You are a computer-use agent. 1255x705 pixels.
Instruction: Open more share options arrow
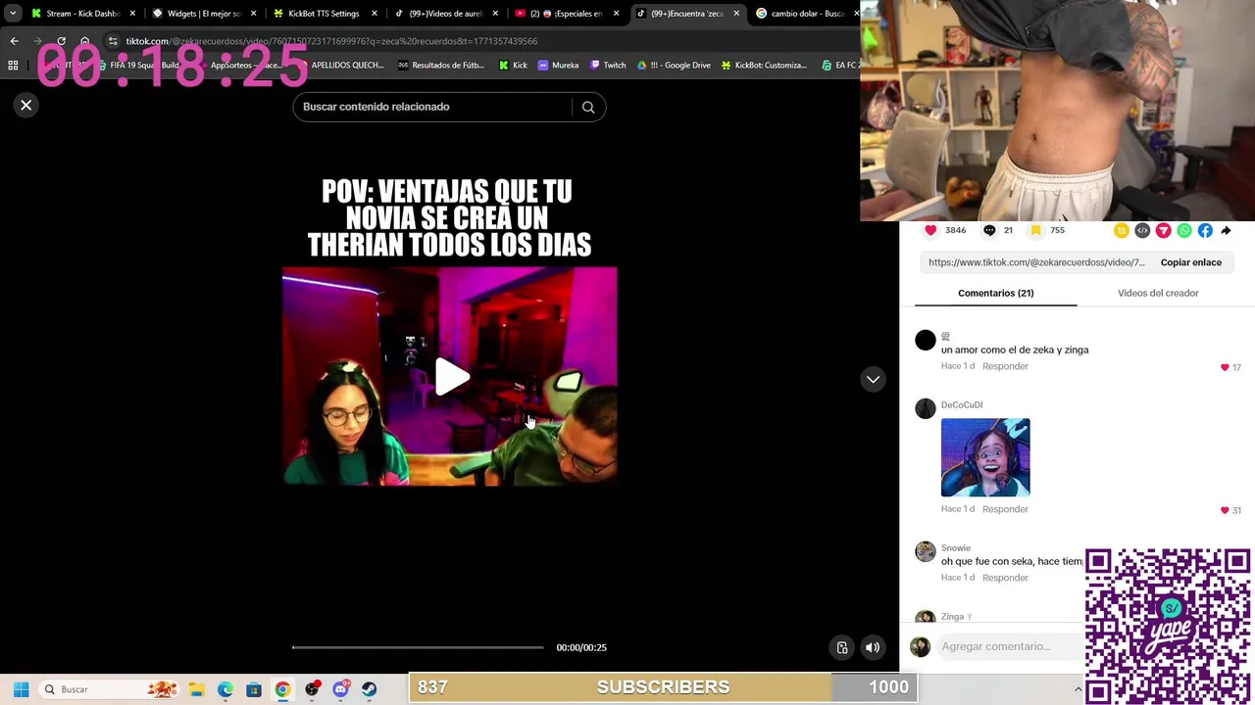[x=1226, y=230]
